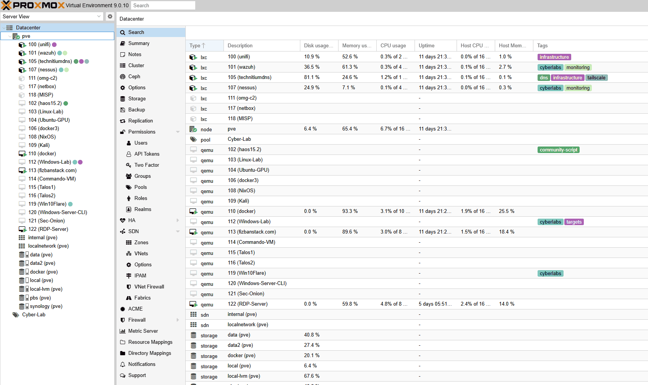Open the Support page

tap(151, 375)
